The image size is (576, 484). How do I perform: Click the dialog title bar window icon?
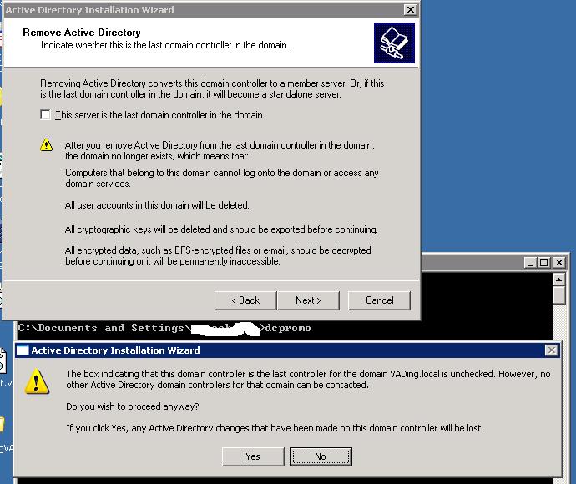[x=23, y=350]
